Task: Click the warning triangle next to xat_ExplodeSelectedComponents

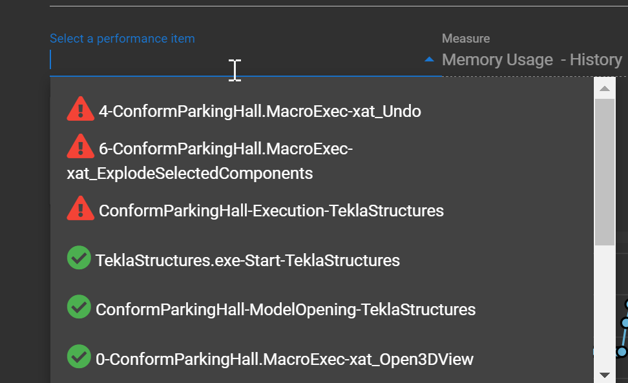Action: (79, 147)
